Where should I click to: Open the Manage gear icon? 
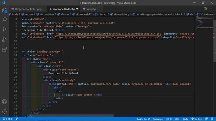pos(4,111)
